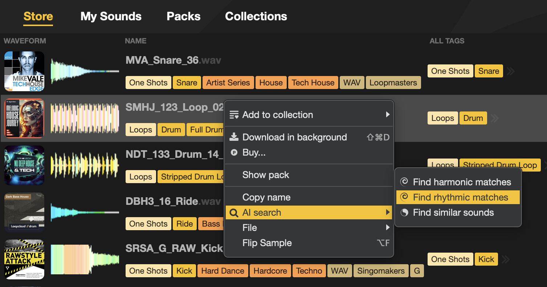The width and height of the screenshot is (547, 287).
Task: Open the File submenu entry
Action: tap(309, 228)
